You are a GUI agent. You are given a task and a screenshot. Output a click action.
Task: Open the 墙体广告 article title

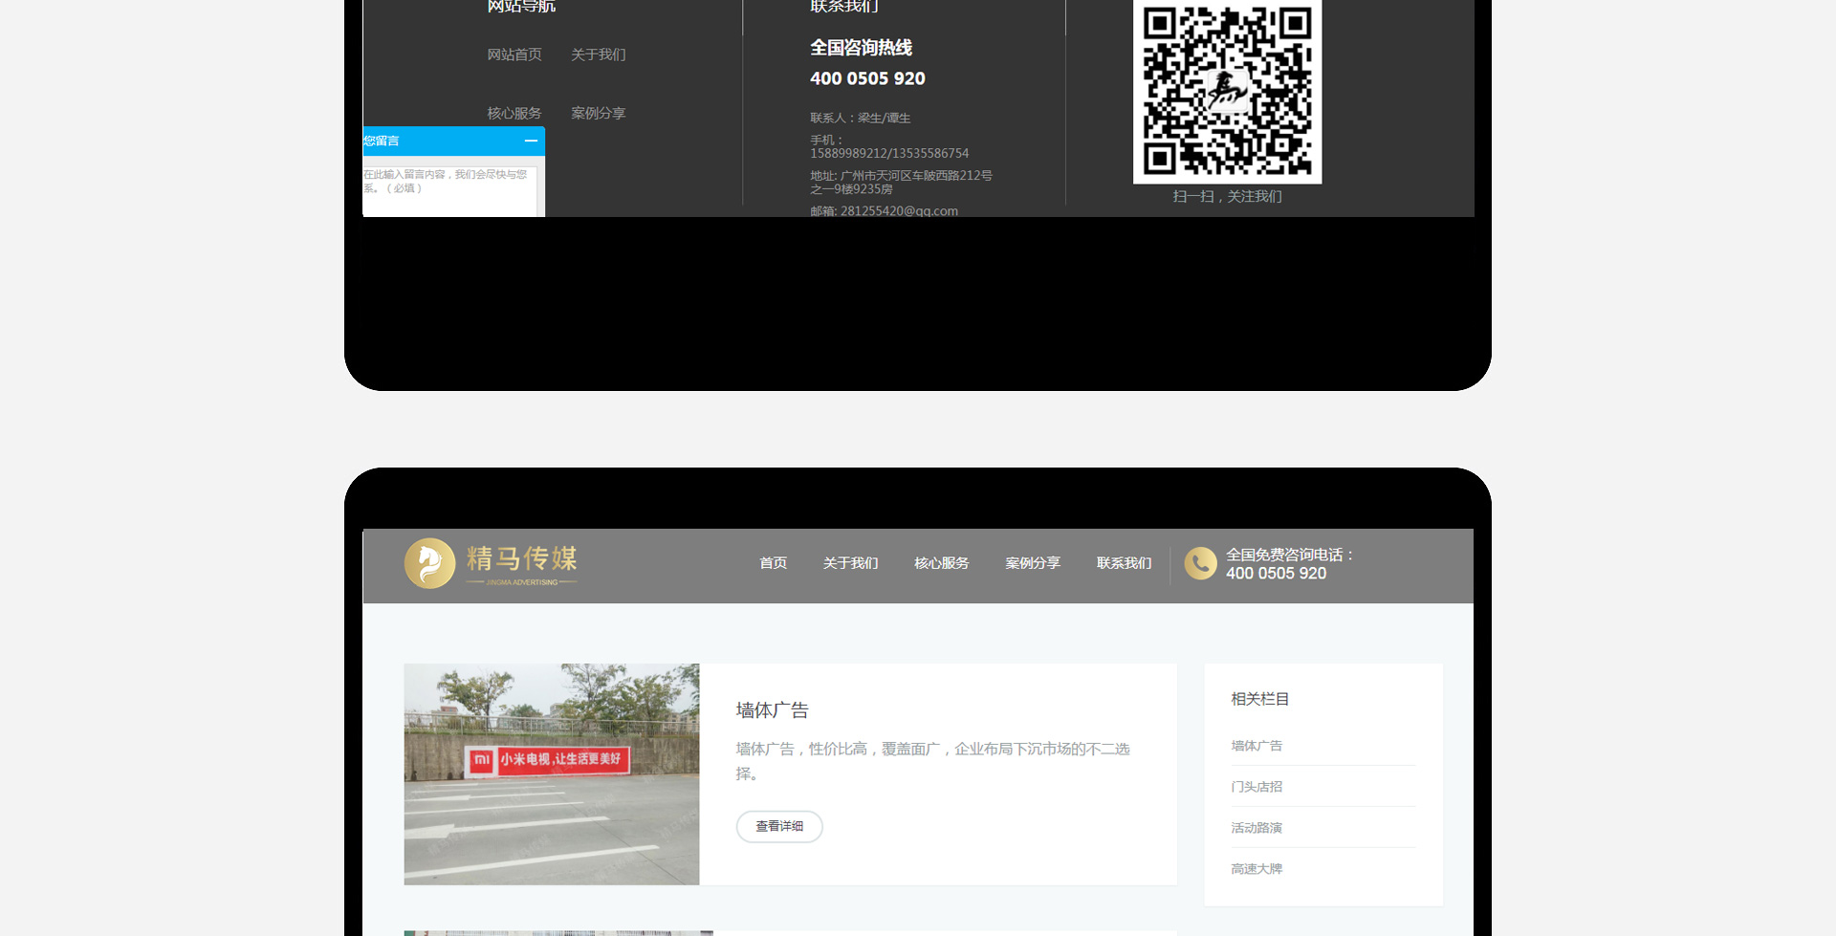pos(773,710)
